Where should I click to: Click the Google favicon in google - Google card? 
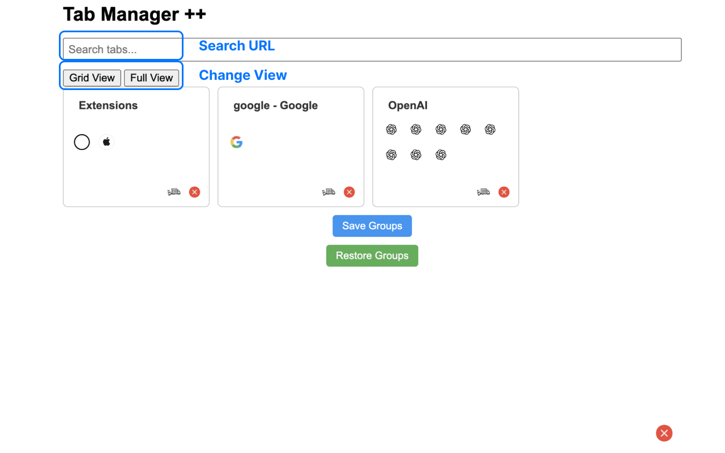coord(237,142)
